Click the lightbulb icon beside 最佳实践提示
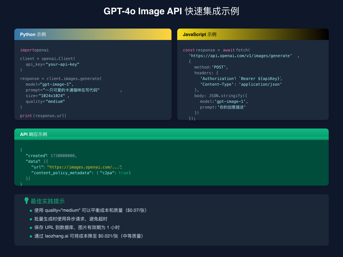The width and height of the screenshot is (343, 257). tap(27, 201)
